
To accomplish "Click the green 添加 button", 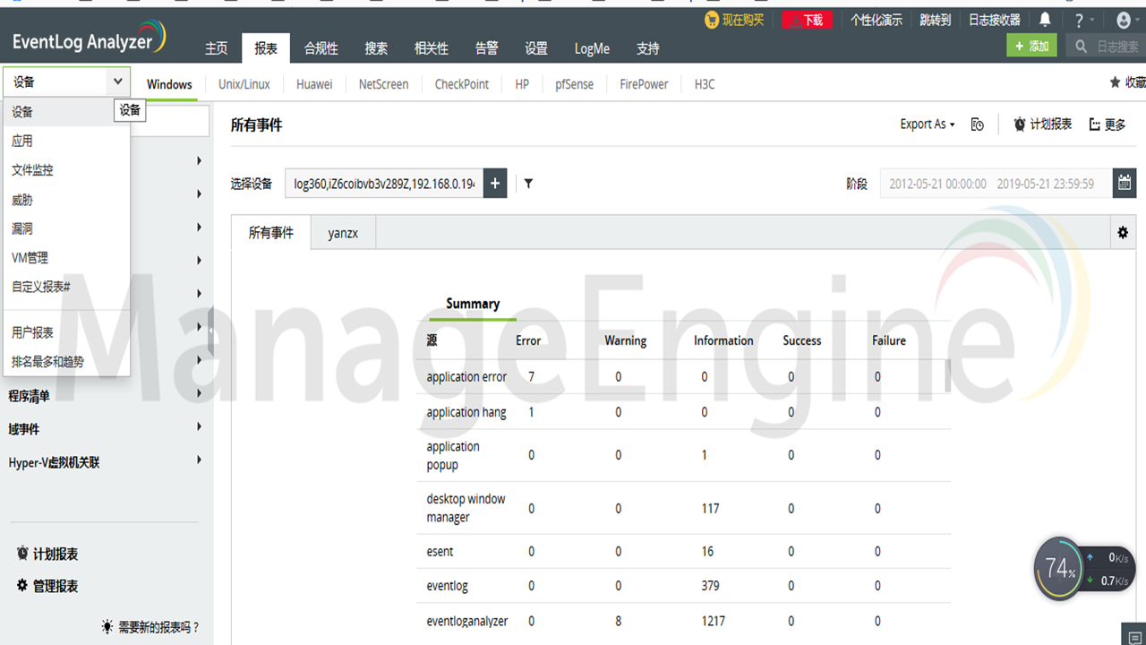I will click(1031, 44).
